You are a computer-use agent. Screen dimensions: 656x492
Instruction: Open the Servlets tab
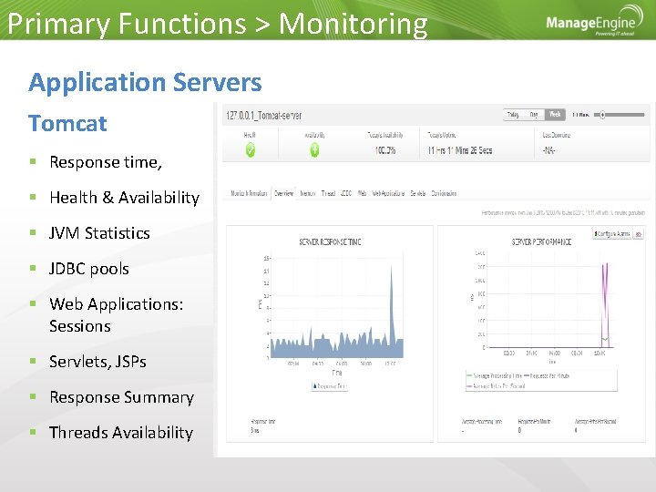418,193
